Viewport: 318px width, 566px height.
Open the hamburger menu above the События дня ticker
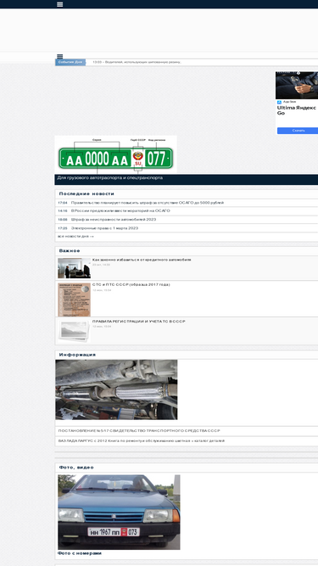click(x=60, y=56)
